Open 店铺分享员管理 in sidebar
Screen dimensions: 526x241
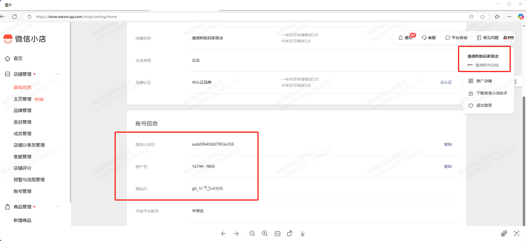click(29, 145)
